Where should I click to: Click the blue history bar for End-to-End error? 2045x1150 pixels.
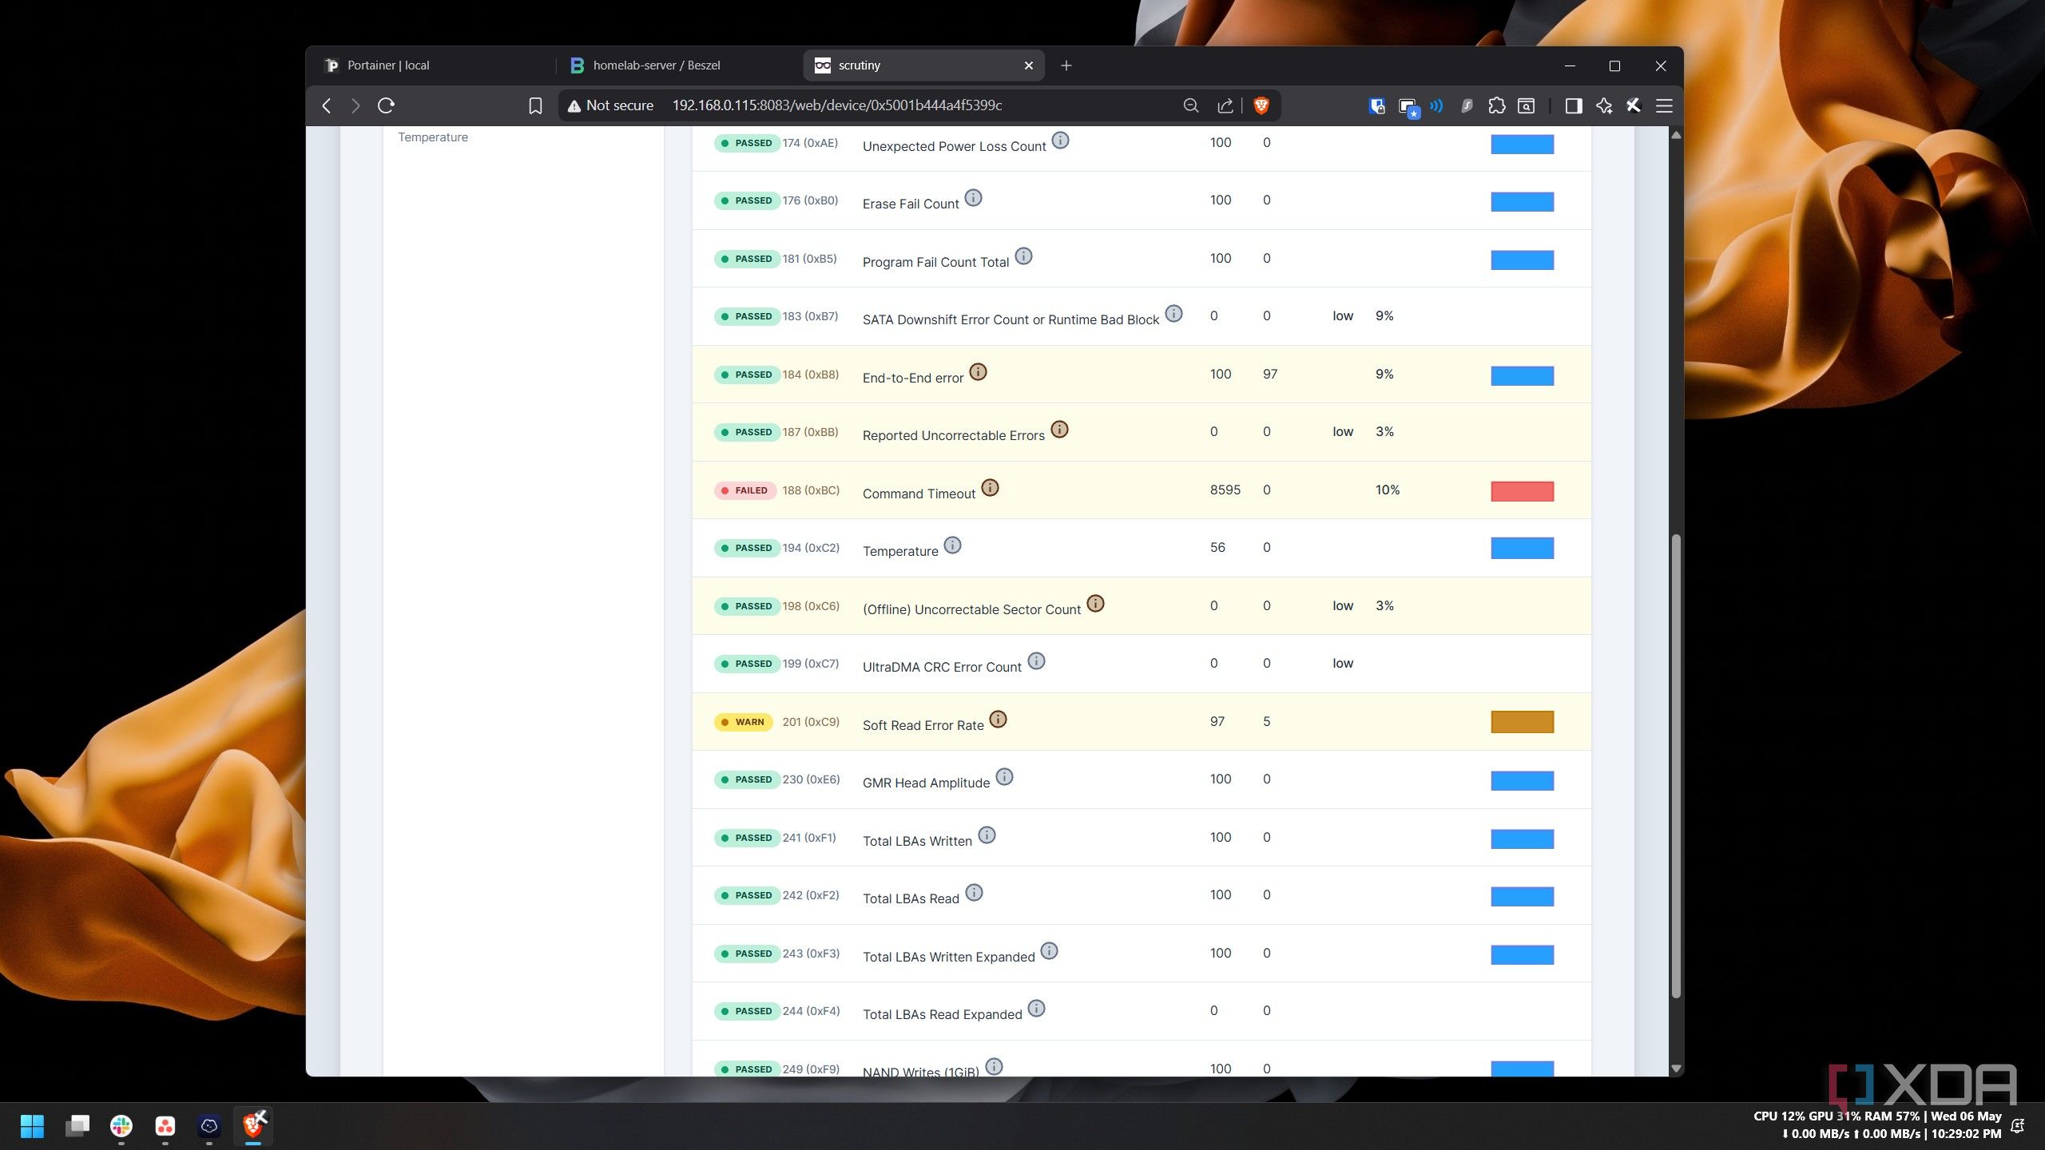pyautogui.click(x=1522, y=375)
